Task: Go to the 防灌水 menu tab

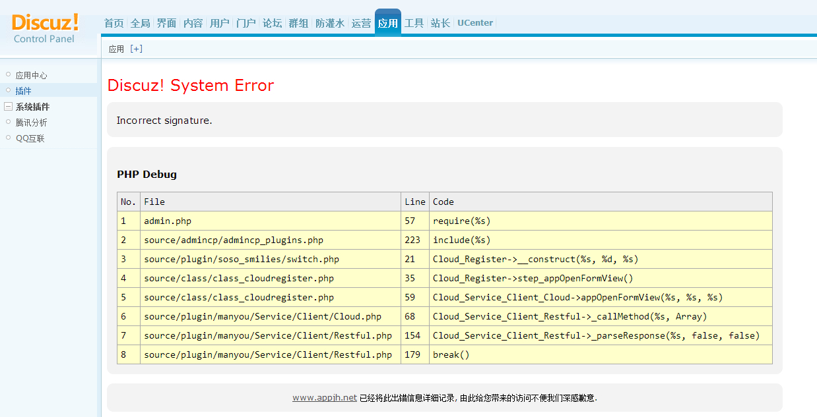Action: (330, 23)
